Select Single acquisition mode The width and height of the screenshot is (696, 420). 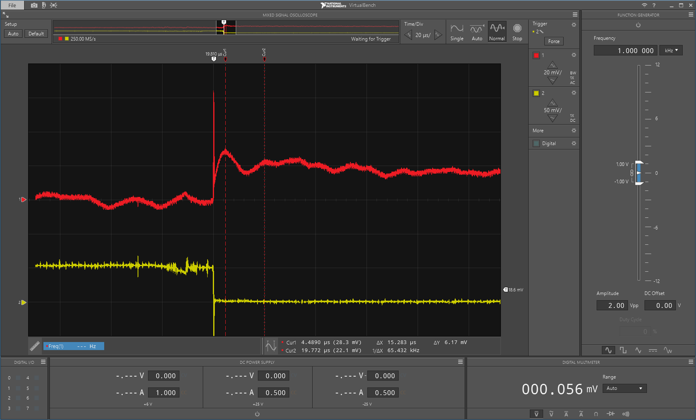(x=457, y=32)
